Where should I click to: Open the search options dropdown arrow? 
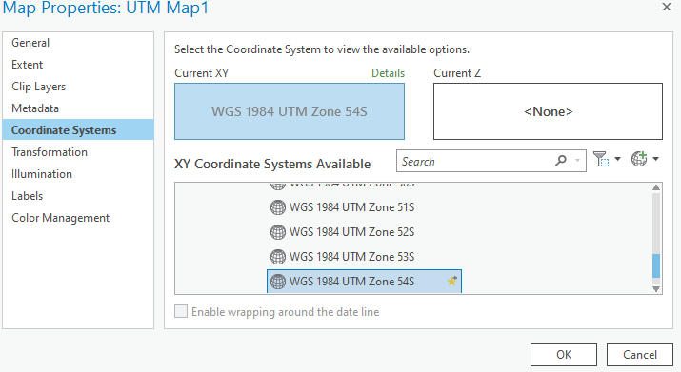(577, 161)
